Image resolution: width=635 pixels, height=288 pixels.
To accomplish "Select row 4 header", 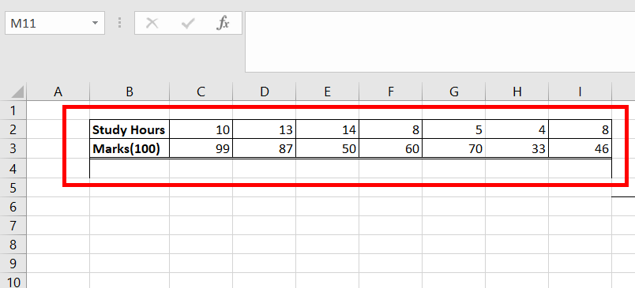I will (x=13, y=168).
